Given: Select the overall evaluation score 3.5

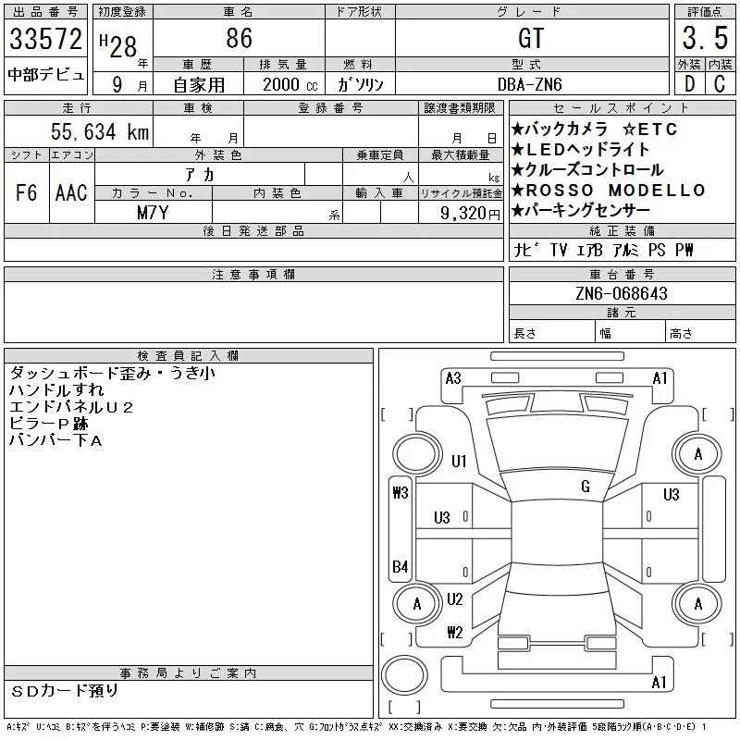Looking at the screenshot, I should click(705, 38).
